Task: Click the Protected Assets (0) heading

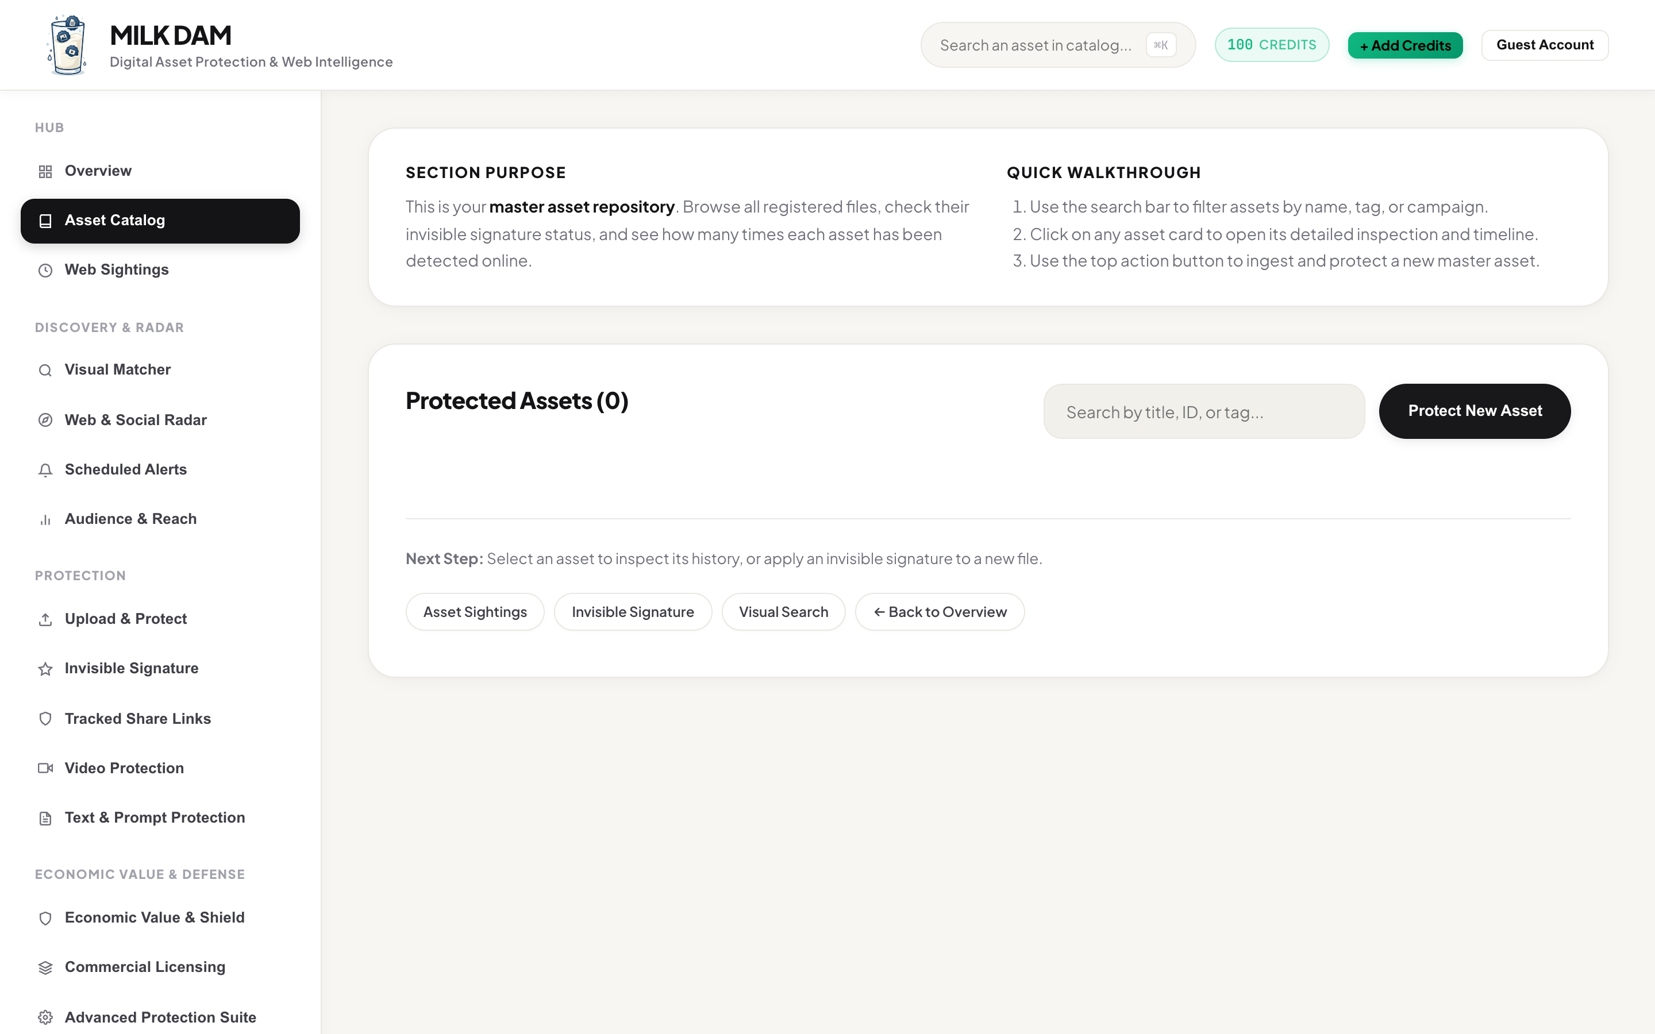Action: [517, 401]
